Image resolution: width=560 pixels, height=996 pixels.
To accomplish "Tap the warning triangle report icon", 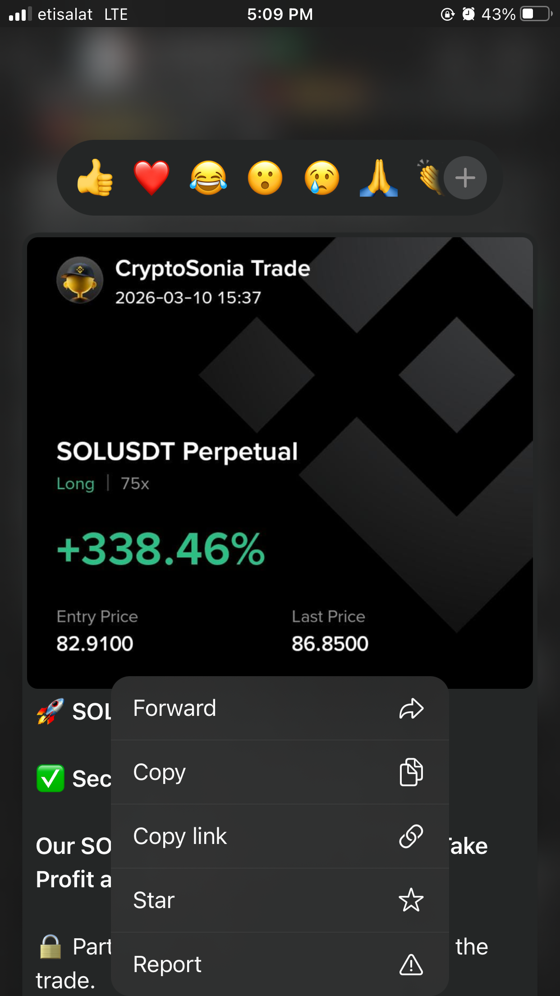I will pyautogui.click(x=411, y=964).
